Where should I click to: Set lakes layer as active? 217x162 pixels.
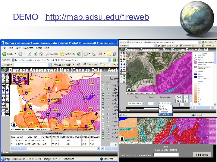108,121
